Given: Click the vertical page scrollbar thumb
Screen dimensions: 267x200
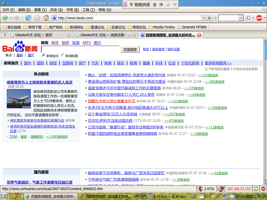Looking at the screenshot, I should 265,51.
